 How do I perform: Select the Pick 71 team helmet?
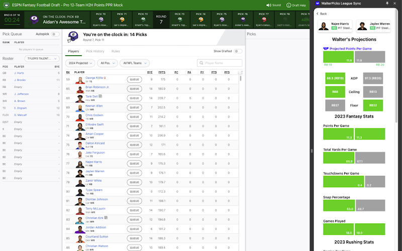[122, 20]
